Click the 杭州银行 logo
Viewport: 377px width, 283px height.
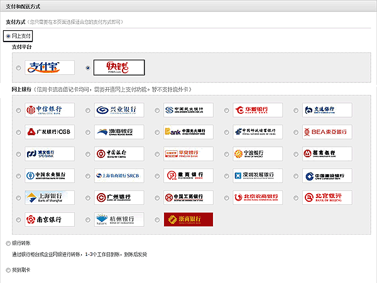pos(119,219)
